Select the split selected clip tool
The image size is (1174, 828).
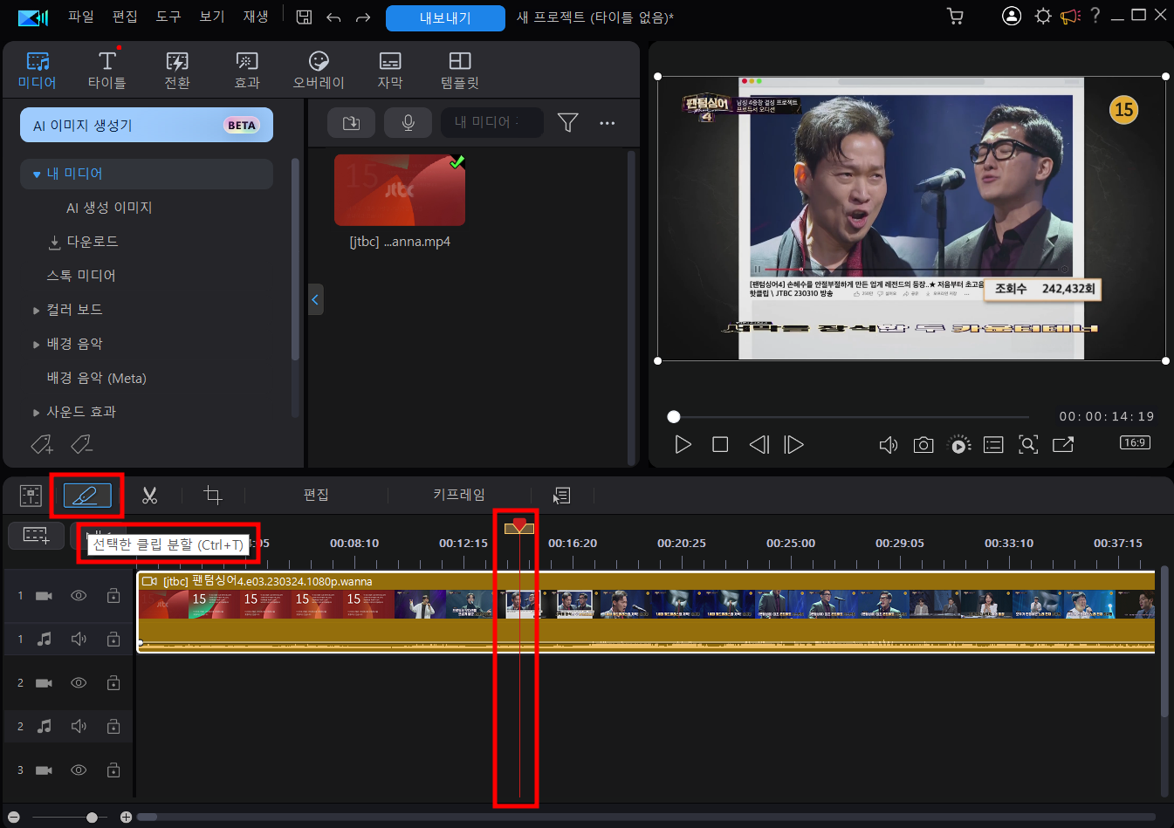click(x=87, y=496)
